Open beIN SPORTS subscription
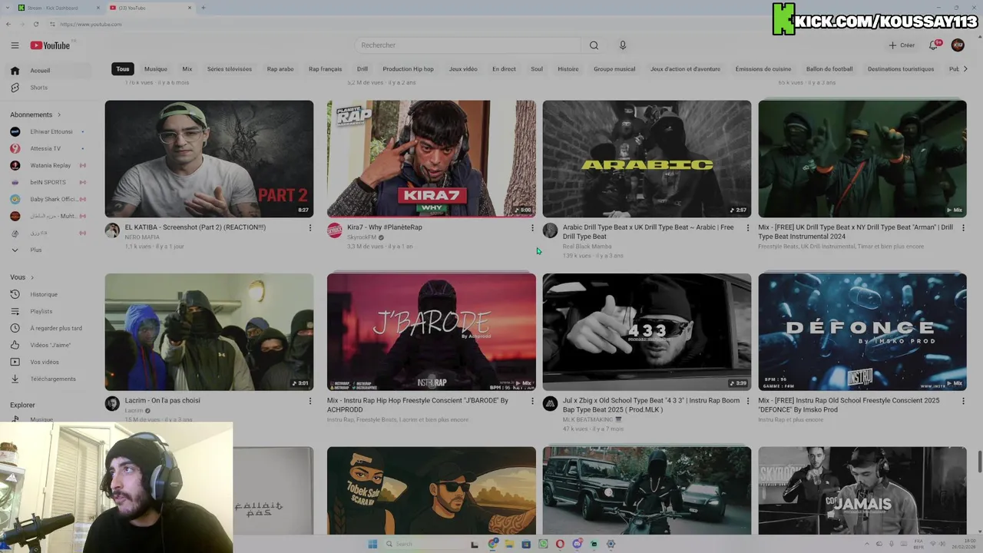This screenshot has width=983, height=553. [49, 182]
